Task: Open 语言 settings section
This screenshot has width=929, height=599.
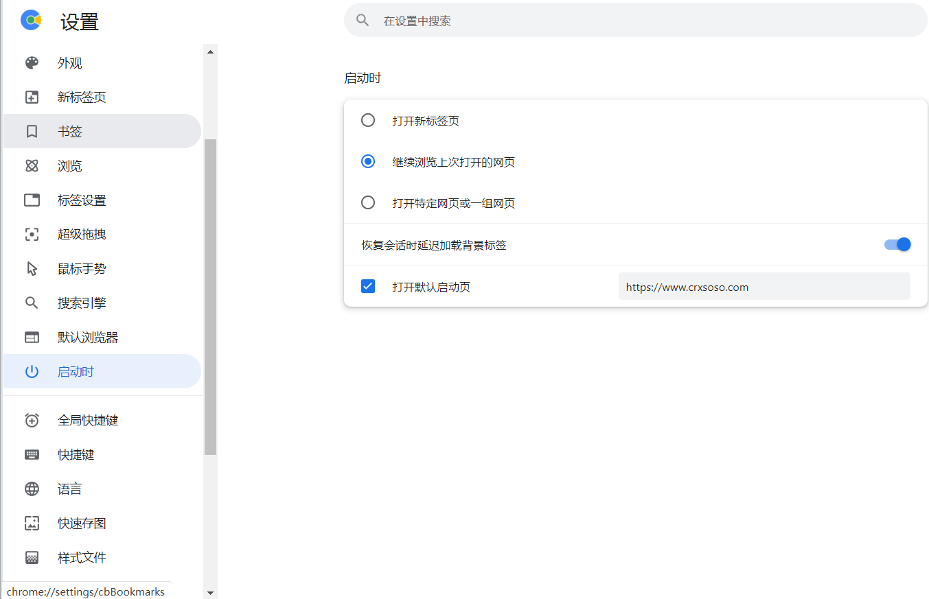Action: [x=102, y=489]
